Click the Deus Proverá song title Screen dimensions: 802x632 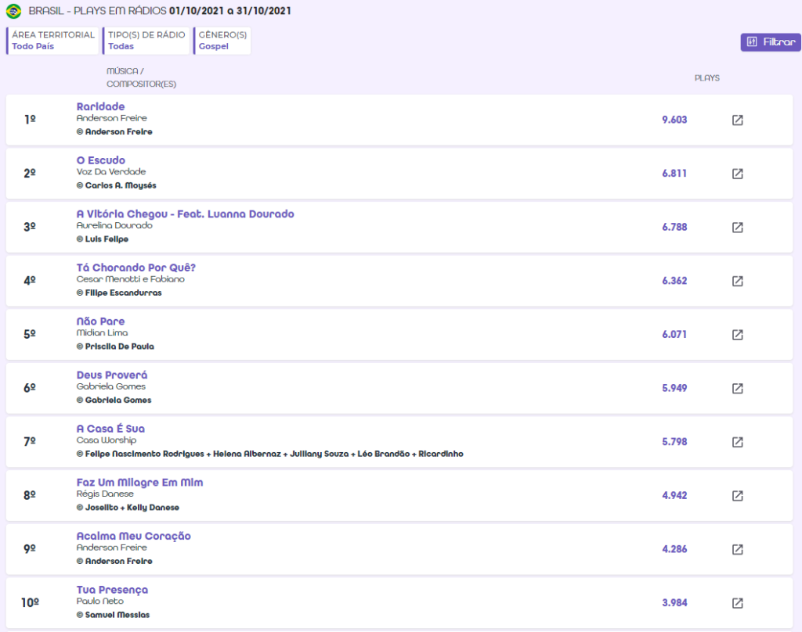[x=112, y=375]
